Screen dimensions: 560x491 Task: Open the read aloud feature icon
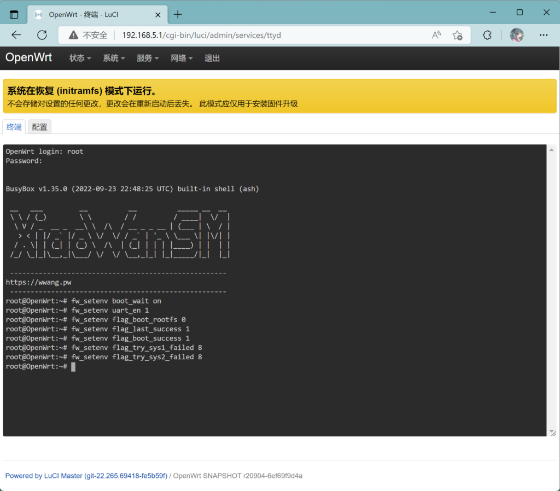[436, 35]
